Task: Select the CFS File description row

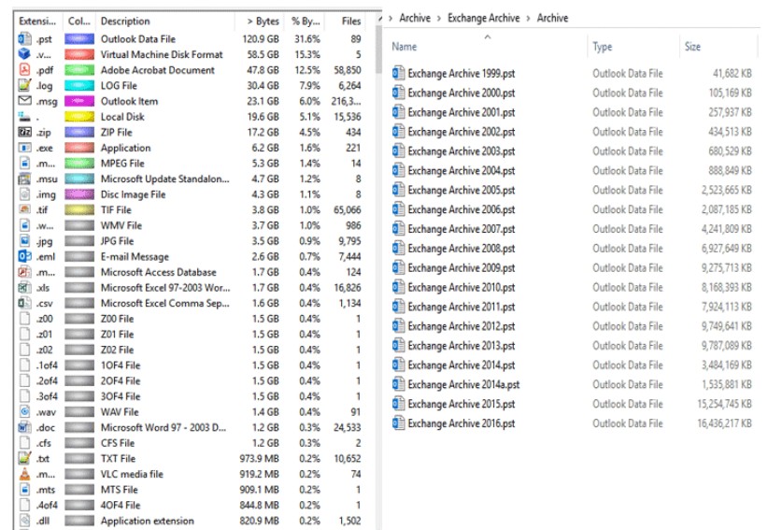Action: [x=118, y=443]
